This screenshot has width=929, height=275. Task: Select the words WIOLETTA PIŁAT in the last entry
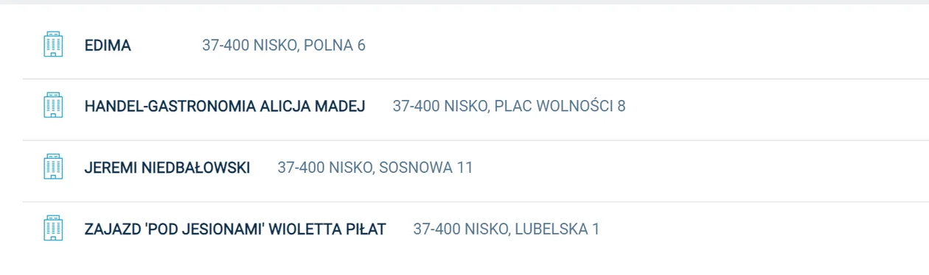(x=327, y=229)
